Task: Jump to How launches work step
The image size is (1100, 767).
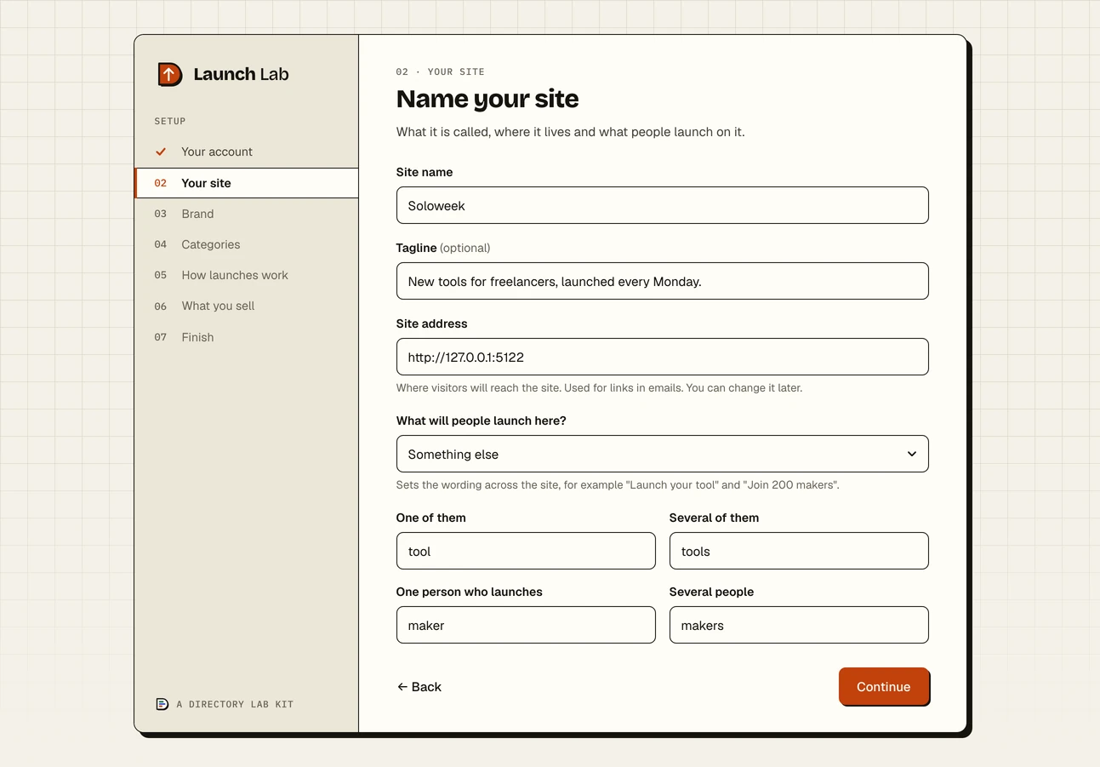Action: pyautogui.click(x=247, y=275)
